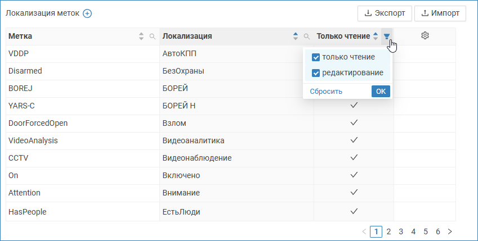Sort by the Только чтение column arrows
Screen dimensions: 478x241
click(376, 37)
